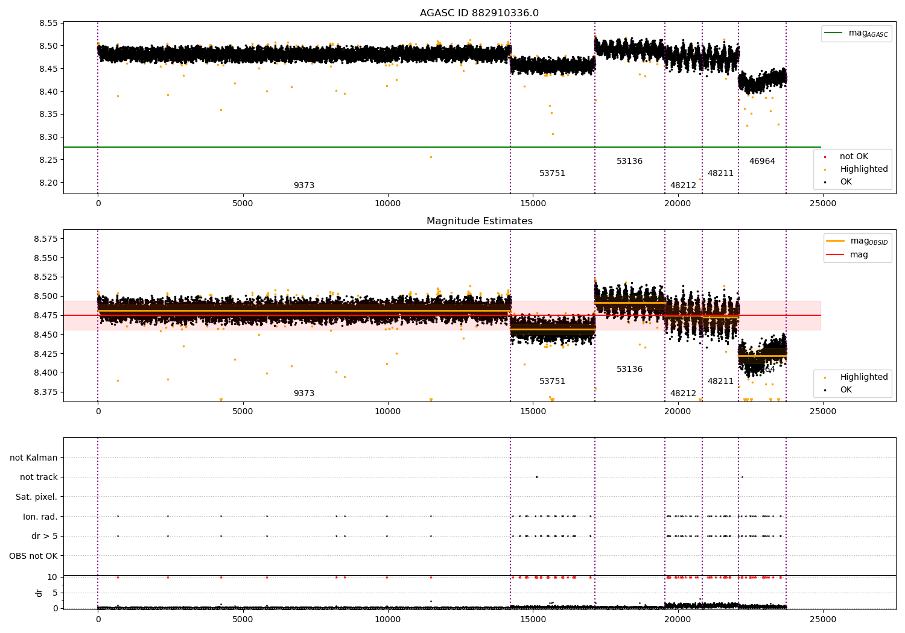The image size is (905, 633).
Task: Click the '15000' x tick under Magnitude Estimates plot
Action: coord(533,412)
